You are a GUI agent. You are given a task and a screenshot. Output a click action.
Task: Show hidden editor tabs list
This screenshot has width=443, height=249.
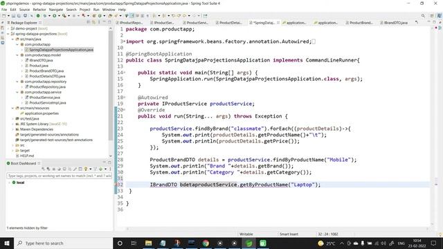pyautogui.click(x=417, y=22)
